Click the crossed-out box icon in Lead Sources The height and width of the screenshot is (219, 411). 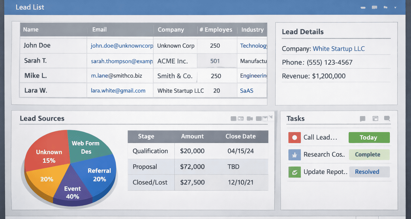[x=241, y=118]
